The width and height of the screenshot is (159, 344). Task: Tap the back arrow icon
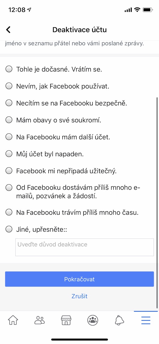[8, 30]
